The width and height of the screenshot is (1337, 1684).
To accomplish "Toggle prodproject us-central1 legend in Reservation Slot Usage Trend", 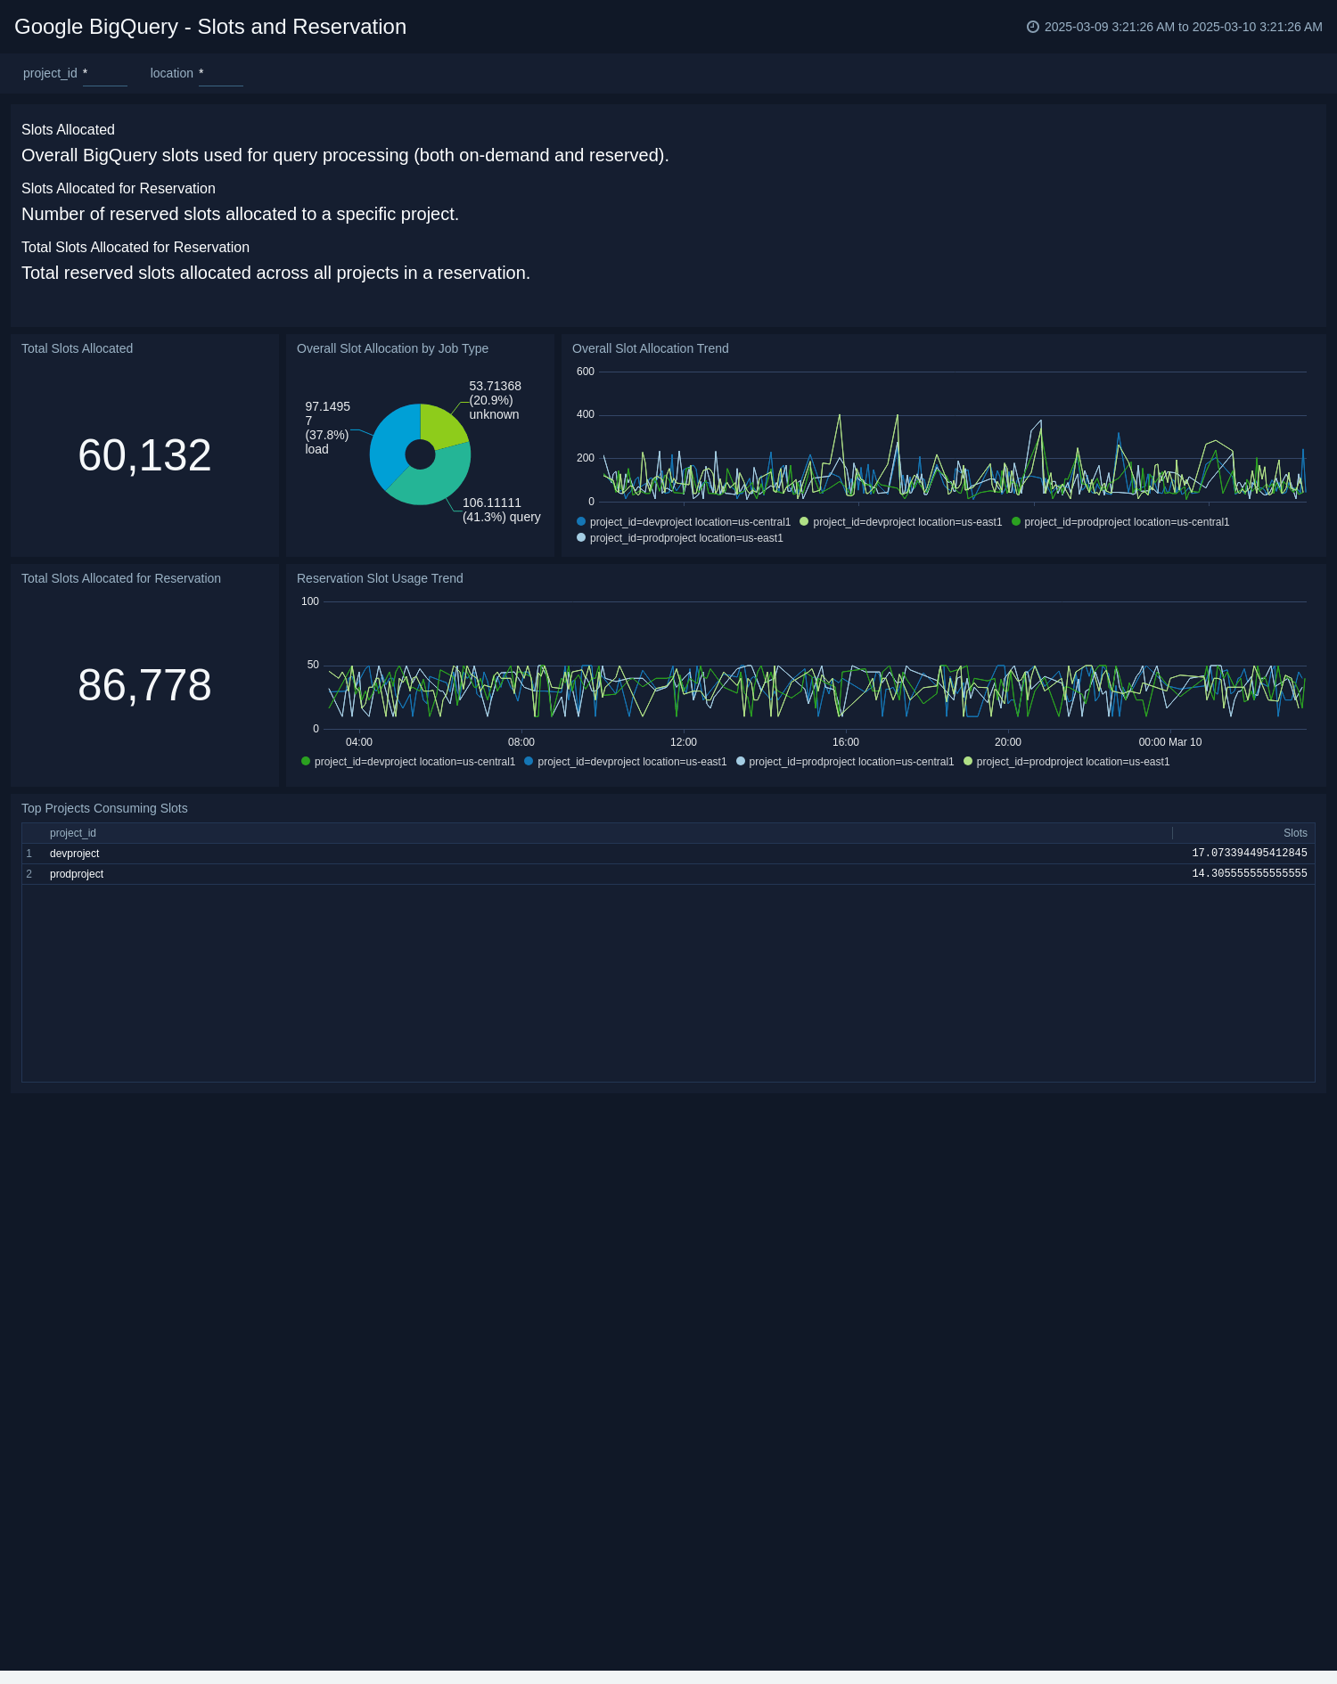I will point(850,762).
